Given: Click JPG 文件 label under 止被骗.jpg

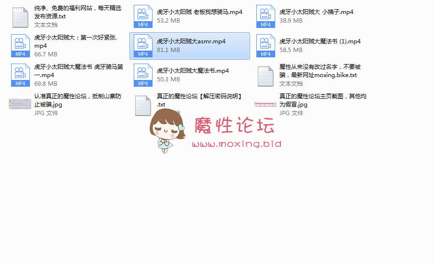Looking at the screenshot, I should coord(46,113).
